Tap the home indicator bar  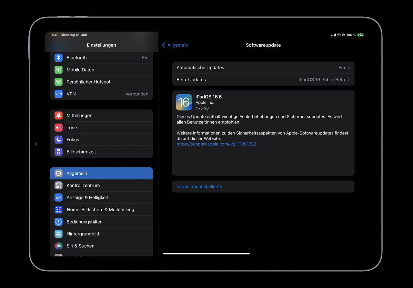(x=206, y=253)
